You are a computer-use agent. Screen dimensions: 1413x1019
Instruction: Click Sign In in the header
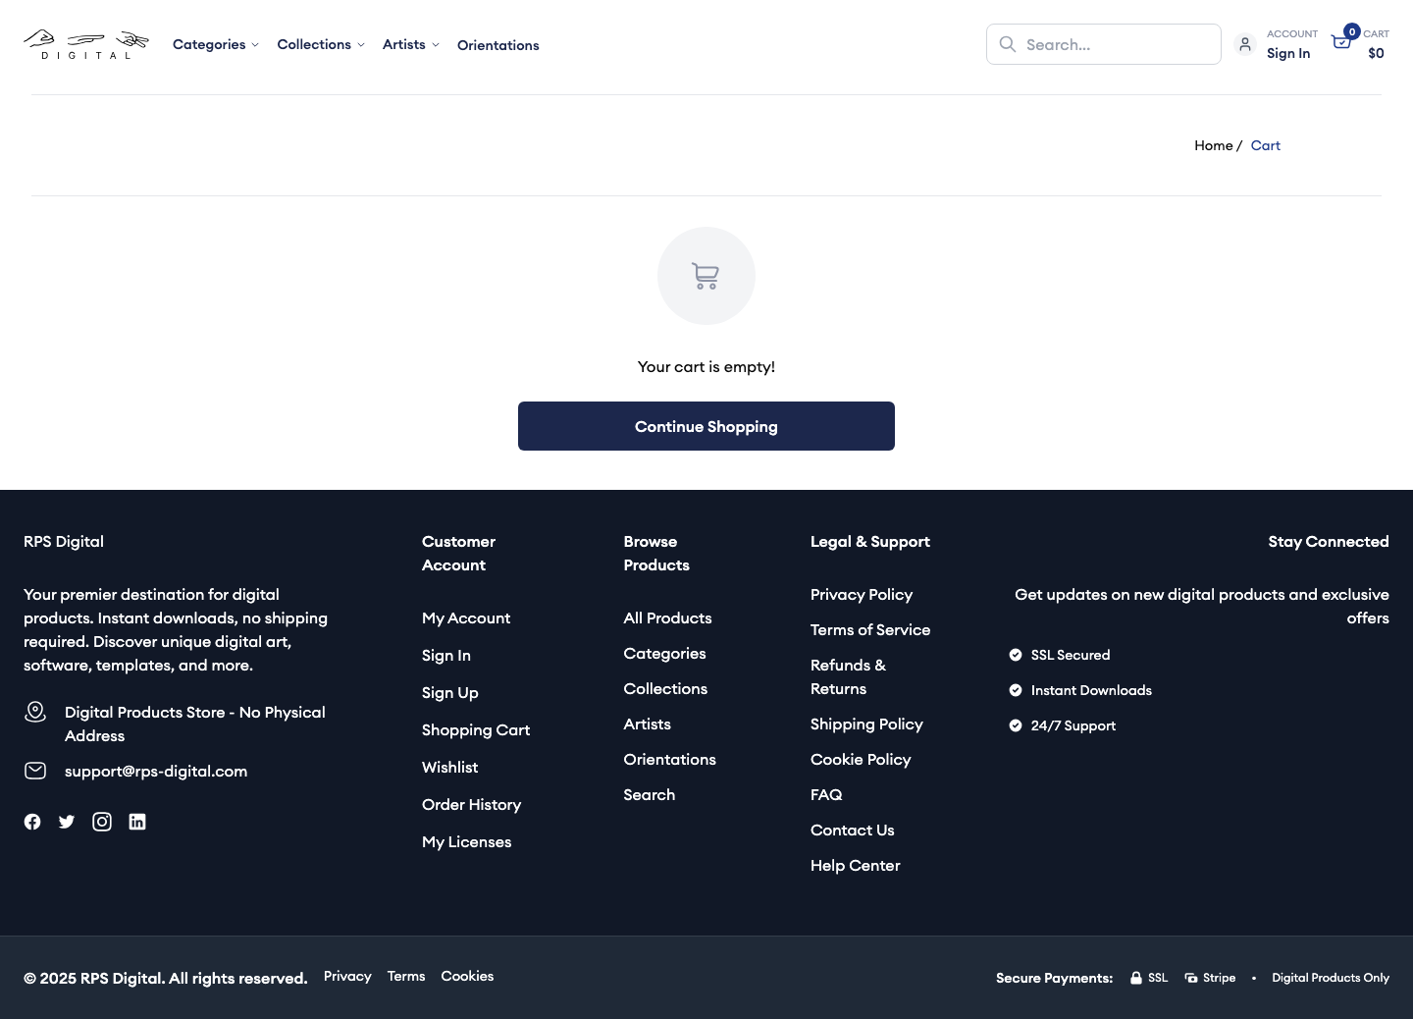coord(1287,53)
